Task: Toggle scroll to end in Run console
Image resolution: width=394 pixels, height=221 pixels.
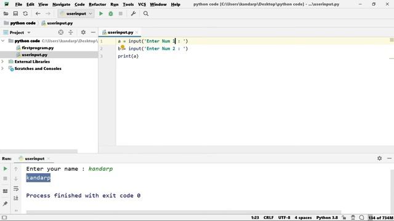Action: (x=16, y=198)
